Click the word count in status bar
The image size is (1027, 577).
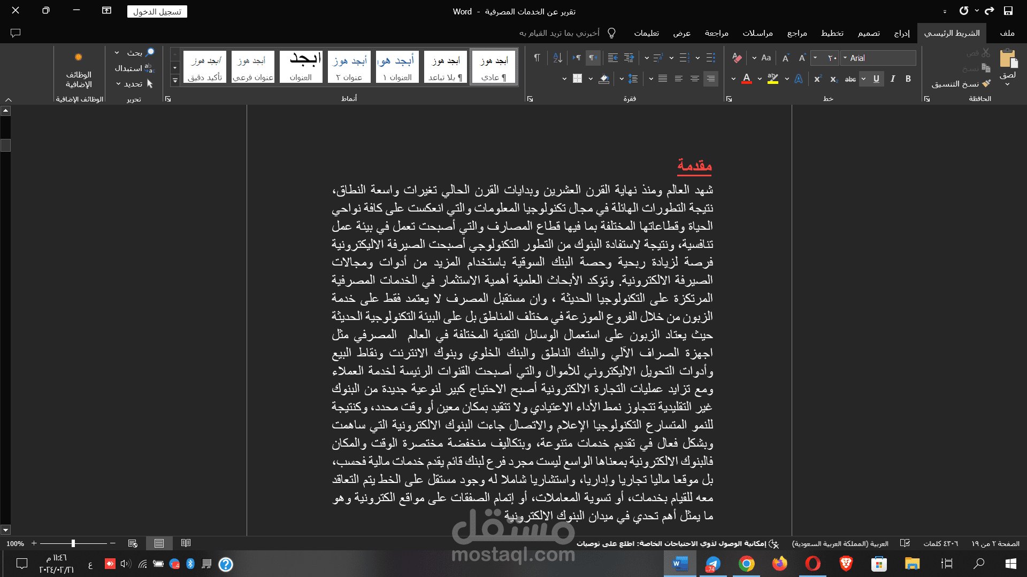pyautogui.click(x=941, y=543)
